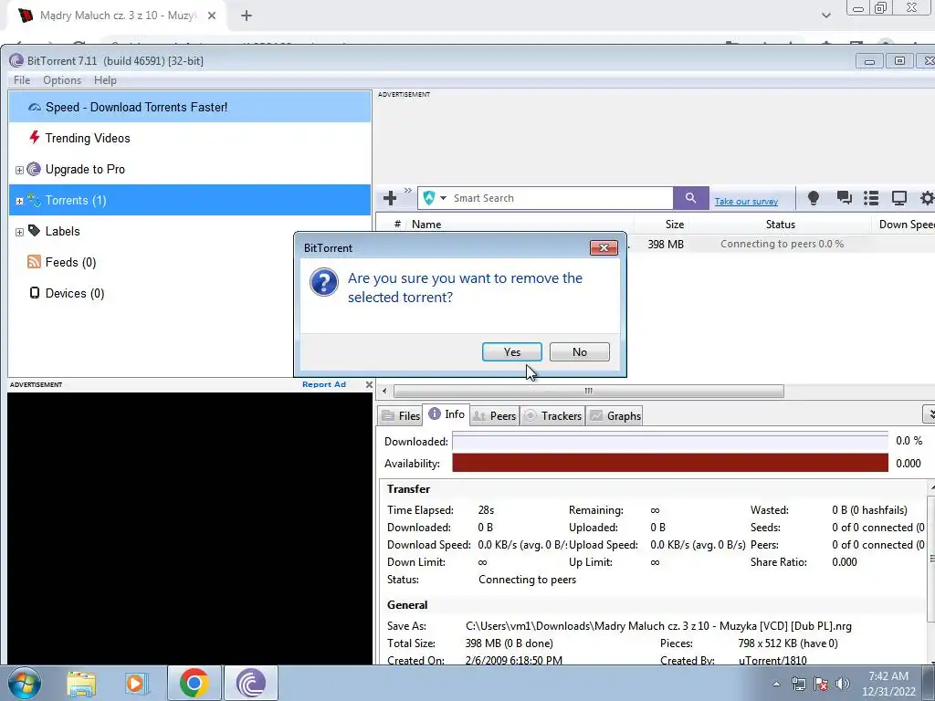
Task: Open the taskbar clock and date
Action: (888, 684)
